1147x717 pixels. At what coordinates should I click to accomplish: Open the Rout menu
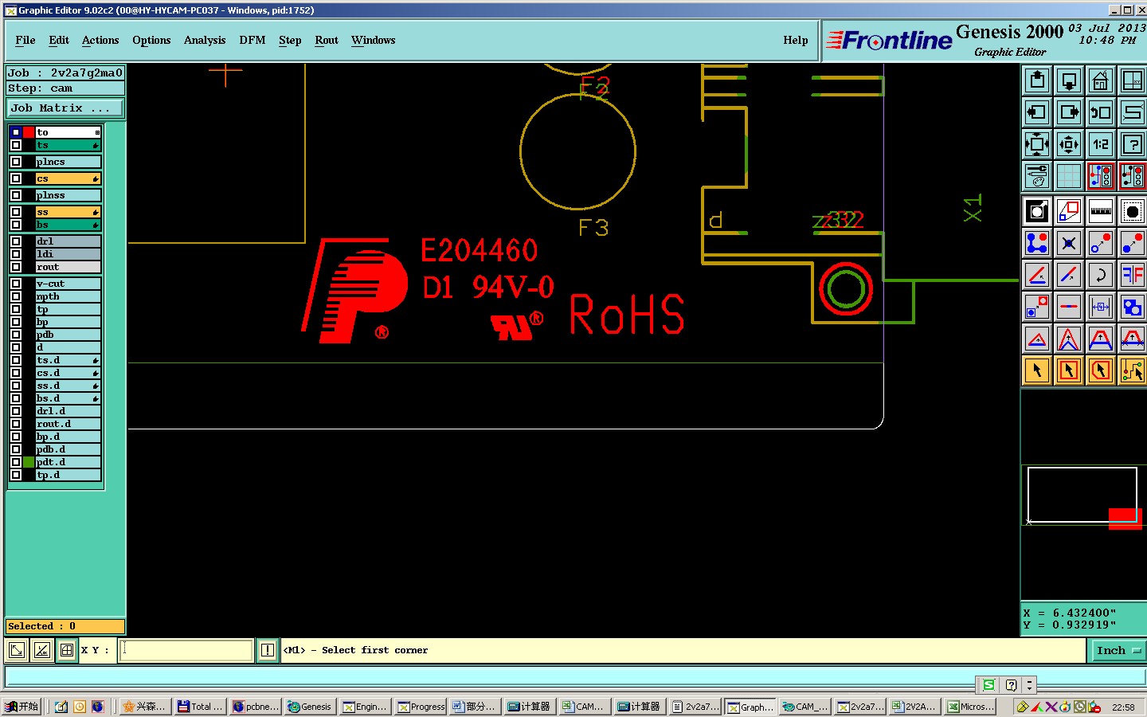tap(327, 40)
